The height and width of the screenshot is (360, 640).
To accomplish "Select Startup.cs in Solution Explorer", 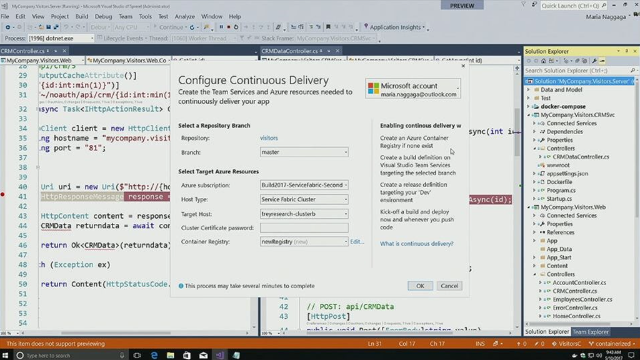I will tap(559, 199).
